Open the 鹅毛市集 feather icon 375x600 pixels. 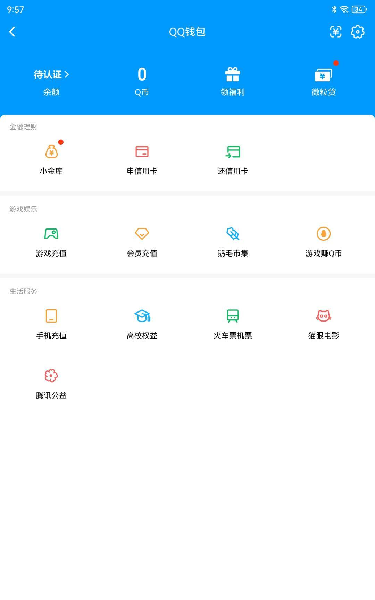(233, 234)
